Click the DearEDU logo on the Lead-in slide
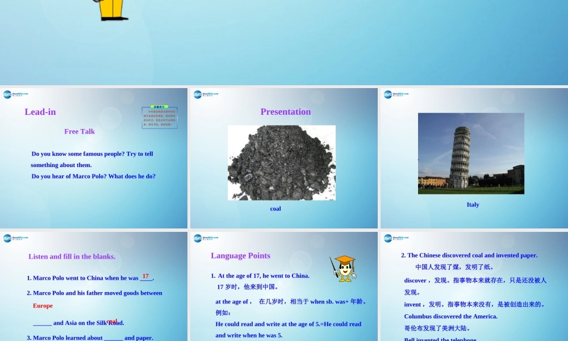The height and width of the screenshot is (341, 568). (x=14, y=95)
